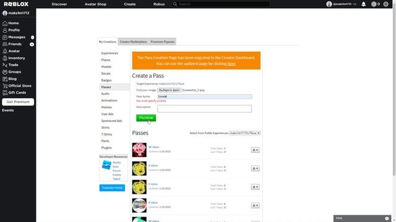Select Meshes in the creations list
Viewport: 396px width, 222px height.
pos(106,107)
